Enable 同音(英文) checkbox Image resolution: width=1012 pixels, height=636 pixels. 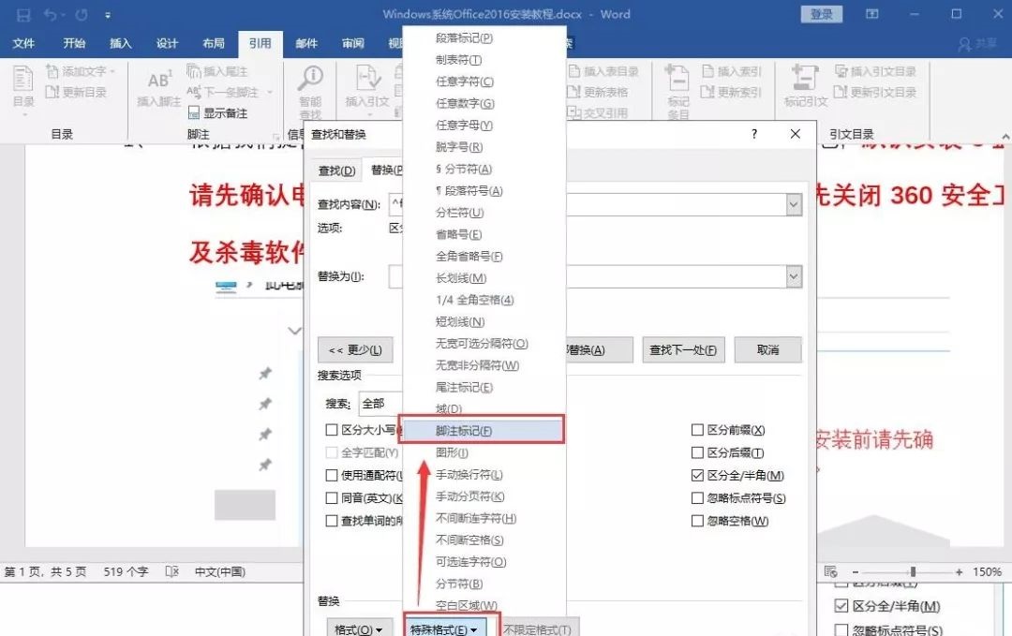click(x=332, y=498)
